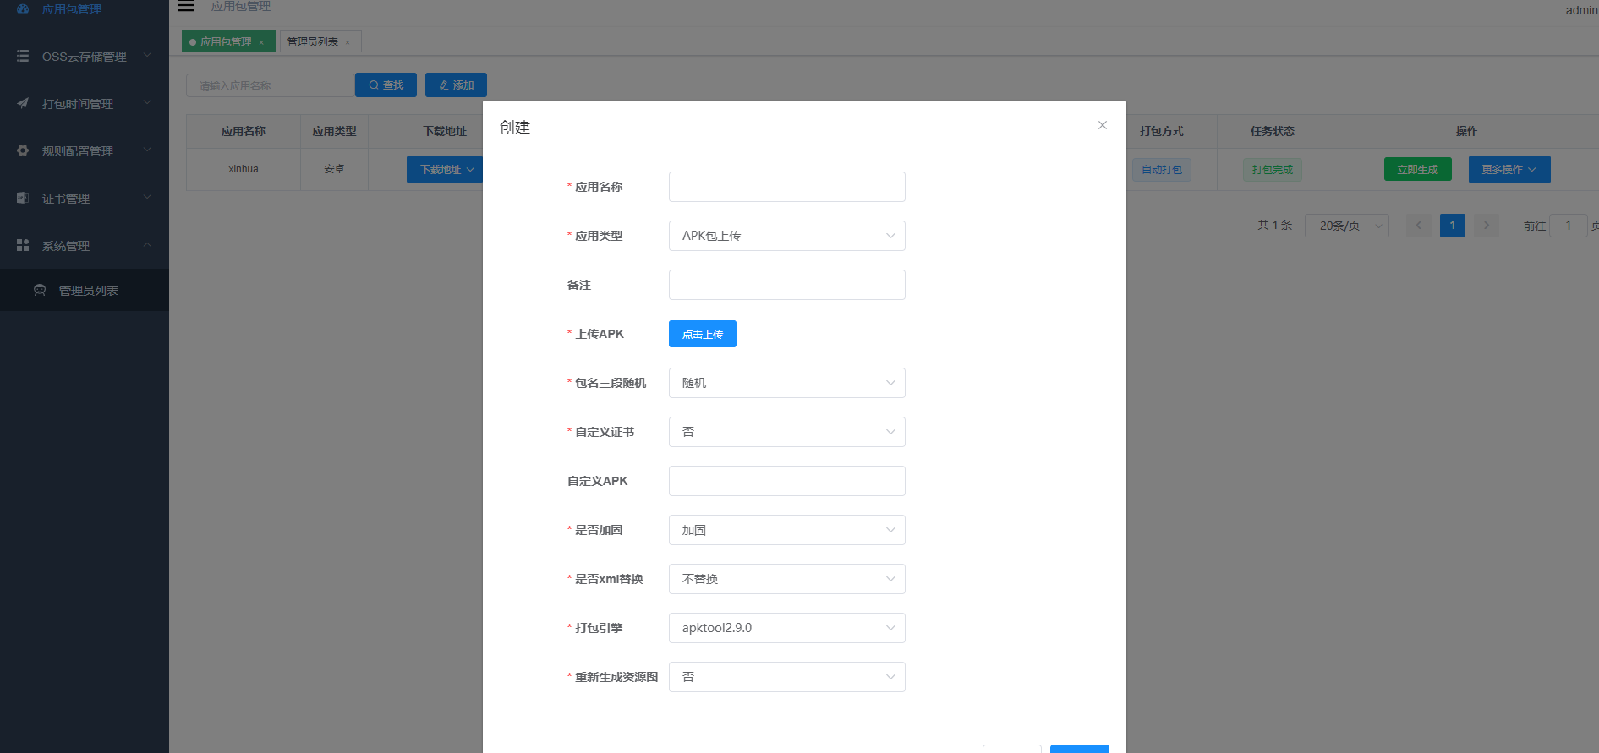The image size is (1599, 753).
Task: Click the 应用包管理 breadcrumb text
Action: (x=241, y=6)
